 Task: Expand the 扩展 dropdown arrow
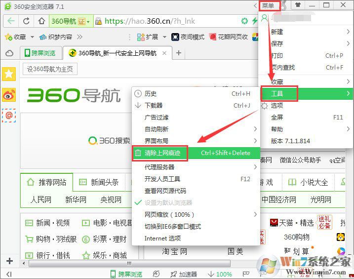coord(164,37)
